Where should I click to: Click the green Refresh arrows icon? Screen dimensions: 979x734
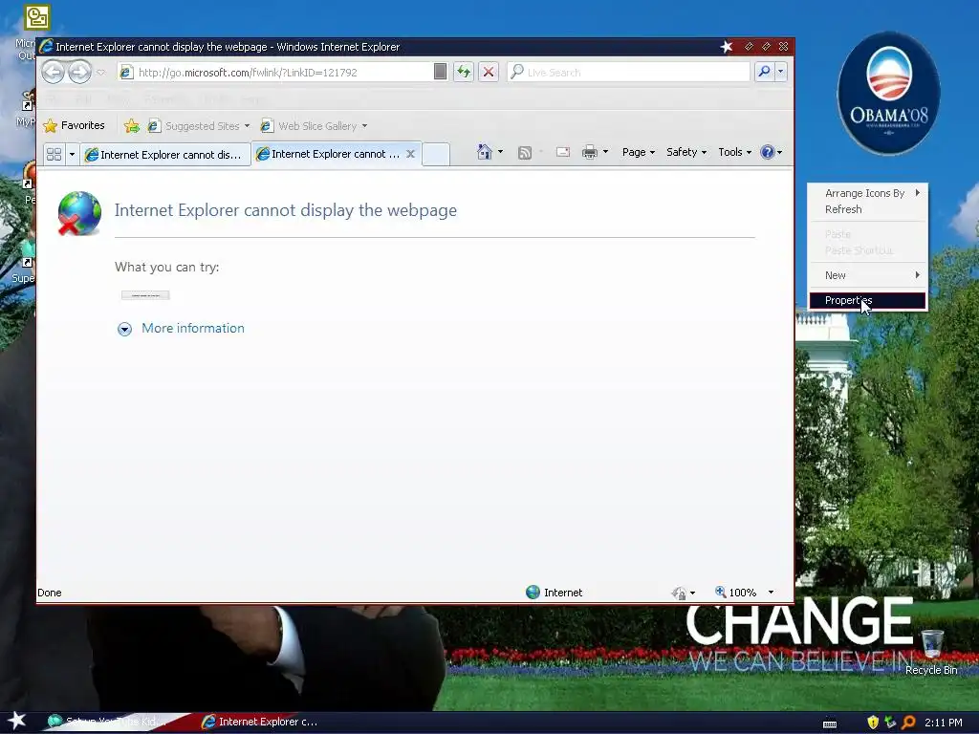[464, 72]
